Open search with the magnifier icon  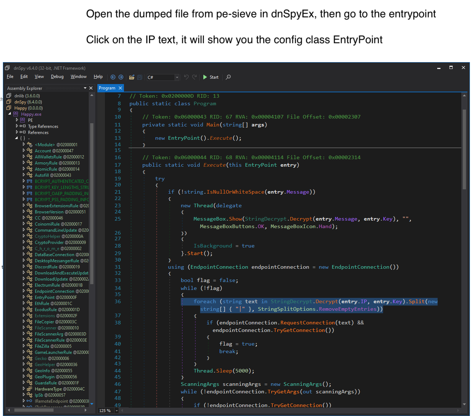[x=228, y=77]
